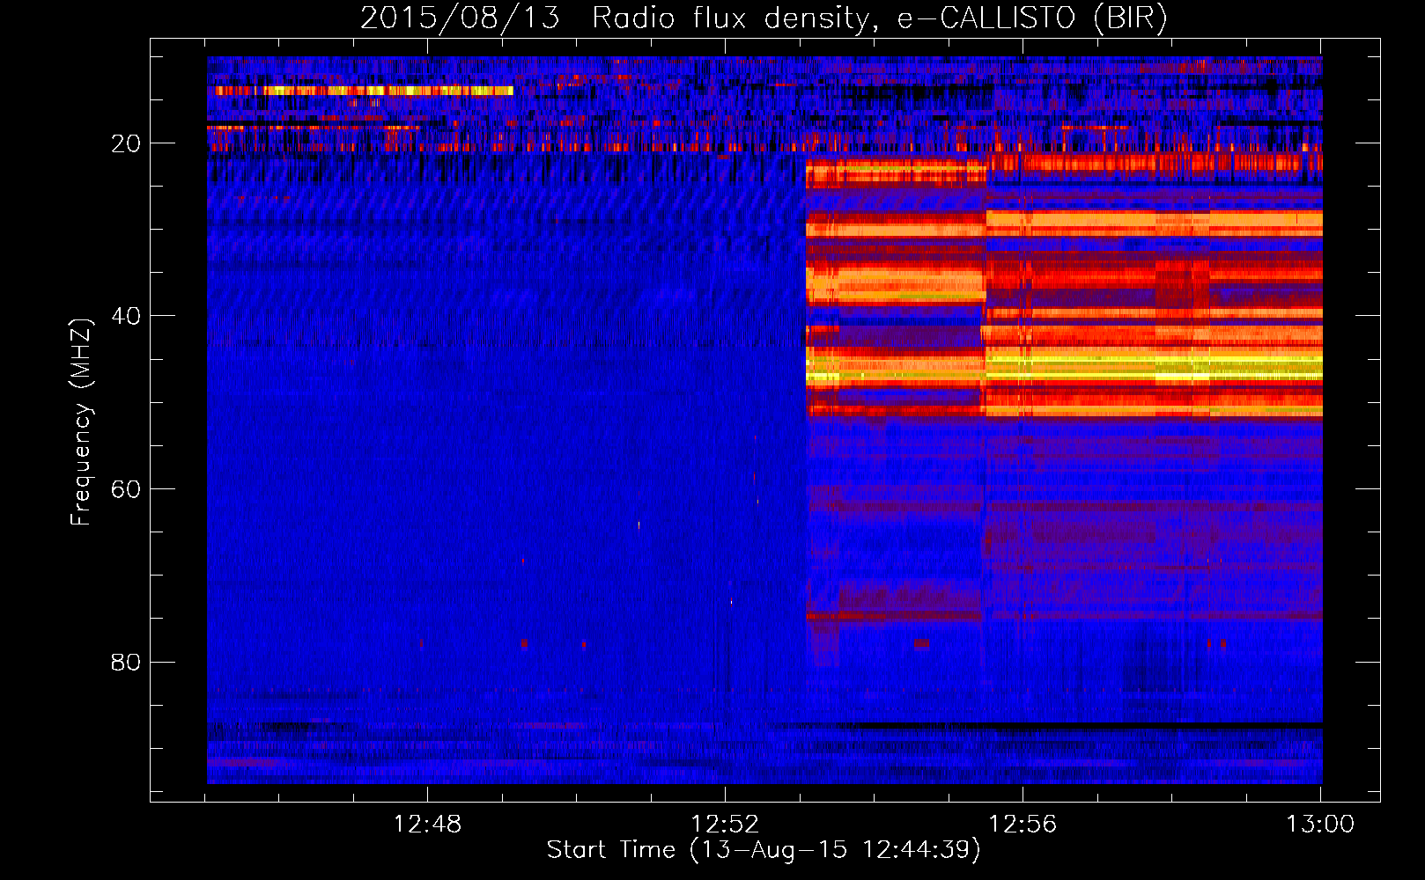Click the '12:48' time tick label
Image resolution: width=1425 pixels, height=880 pixels.
pyautogui.click(x=427, y=825)
